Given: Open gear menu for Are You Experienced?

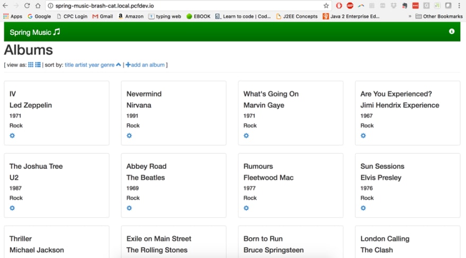Looking at the screenshot, I should point(363,136).
